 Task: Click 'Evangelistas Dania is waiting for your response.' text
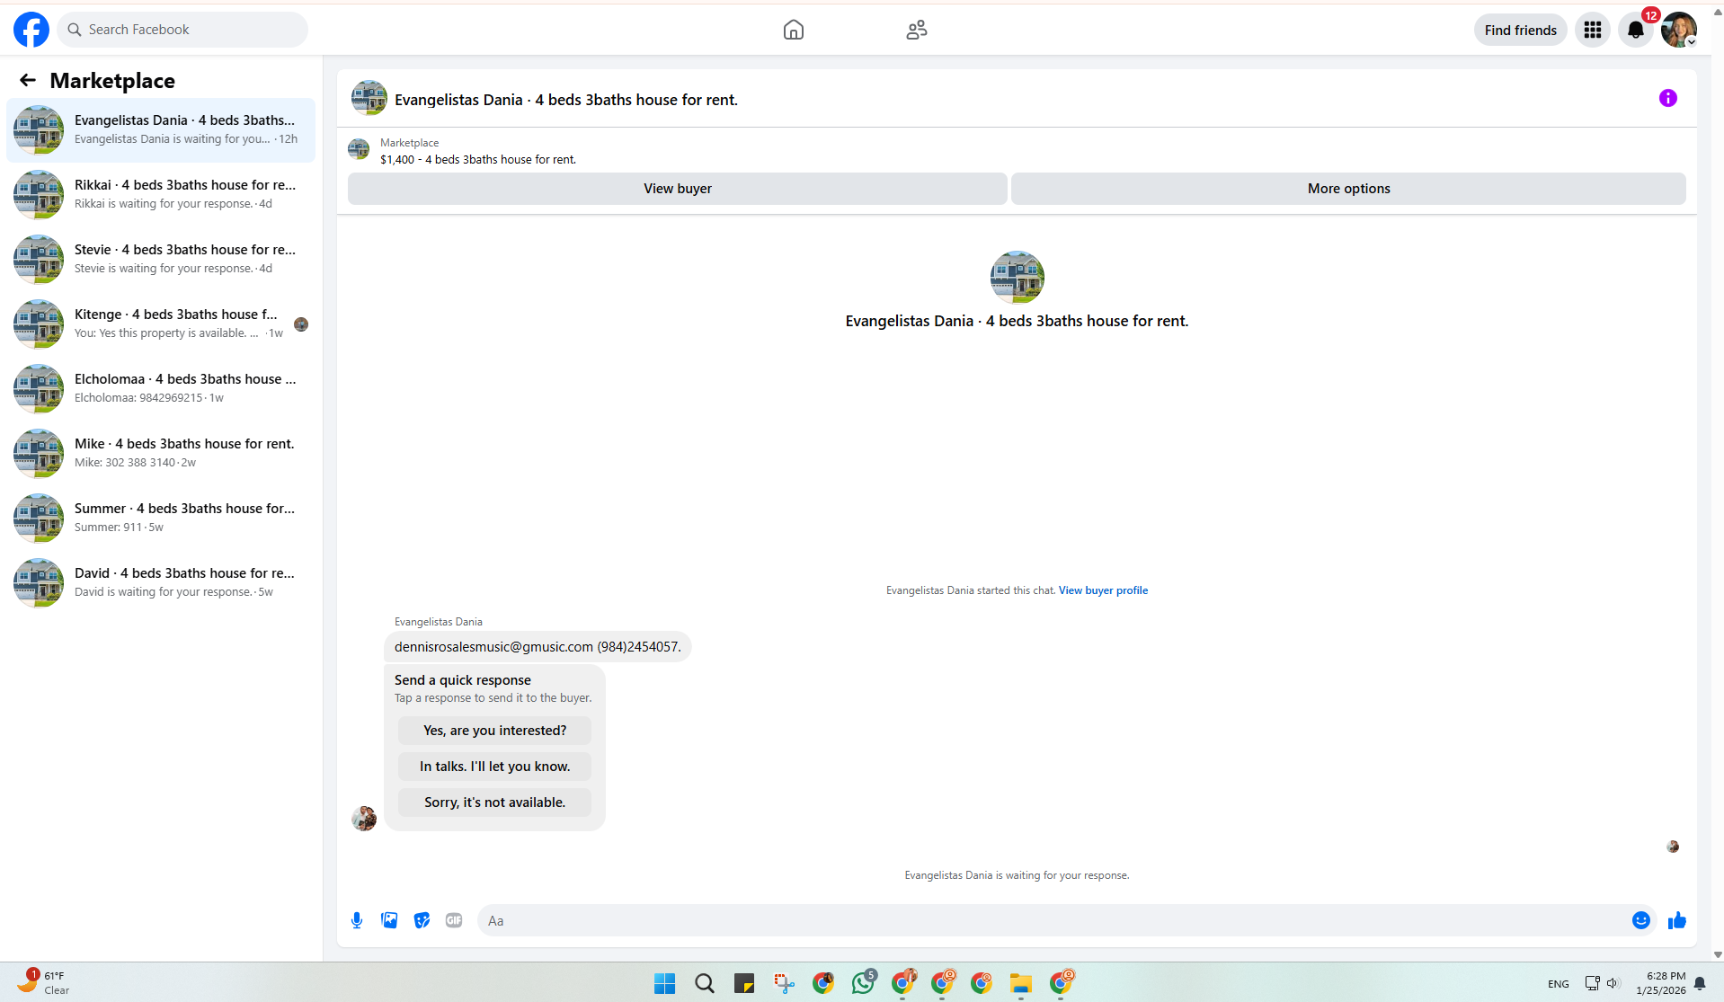pos(1017,875)
